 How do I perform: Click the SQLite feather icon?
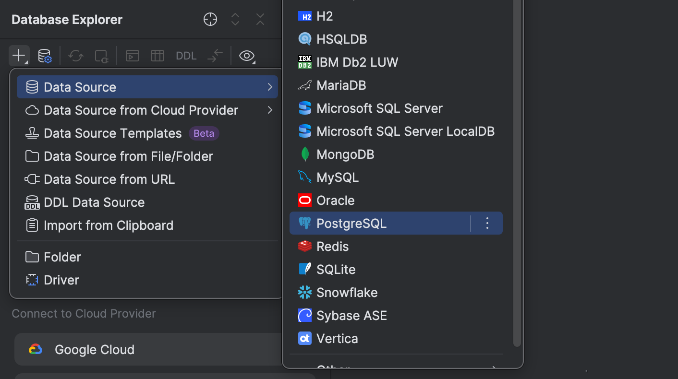pos(305,269)
